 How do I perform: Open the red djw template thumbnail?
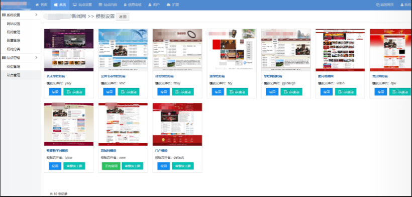pos(391,50)
